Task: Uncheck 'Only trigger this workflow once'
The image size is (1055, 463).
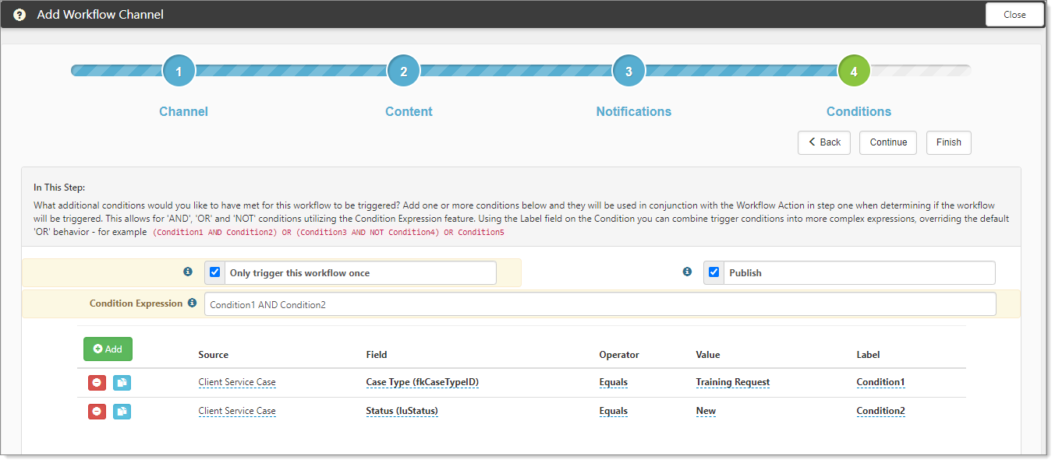Action: pyautogui.click(x=215, y=272)
